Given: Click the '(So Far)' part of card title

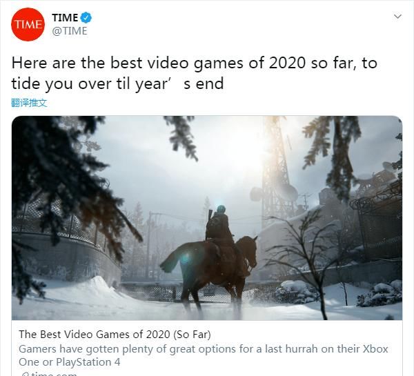Looking at the screenshot, I should coord(192,335).
